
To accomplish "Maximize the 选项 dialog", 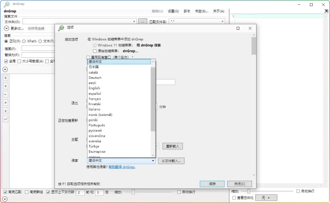I will pyautogui.click(x=238, y=28).
